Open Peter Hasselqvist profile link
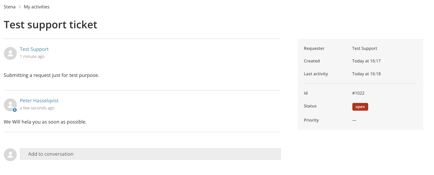 pos(39,101)
